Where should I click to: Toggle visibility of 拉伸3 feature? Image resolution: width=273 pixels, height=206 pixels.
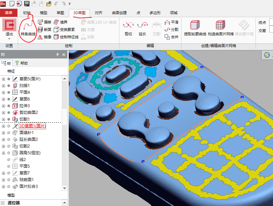click(x=9, y=106)
